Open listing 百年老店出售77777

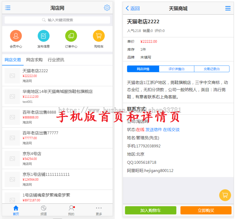(57, 138)
